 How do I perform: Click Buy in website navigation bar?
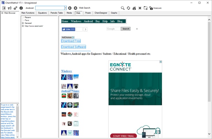(x=97, y=21)
